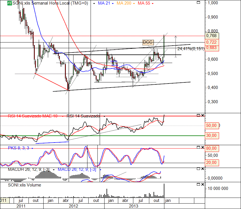Close the MACD indicator panel
Image resolution: width=241 pixels, height=209 pixels.
[x=203, y=169]
